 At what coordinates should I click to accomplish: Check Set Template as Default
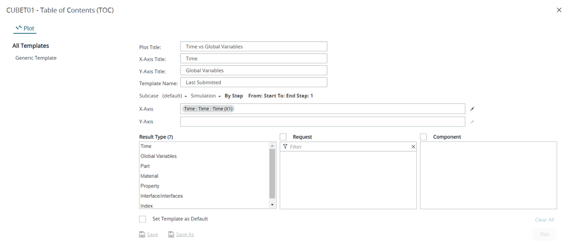pyautogui.click(x=143, y=219)
